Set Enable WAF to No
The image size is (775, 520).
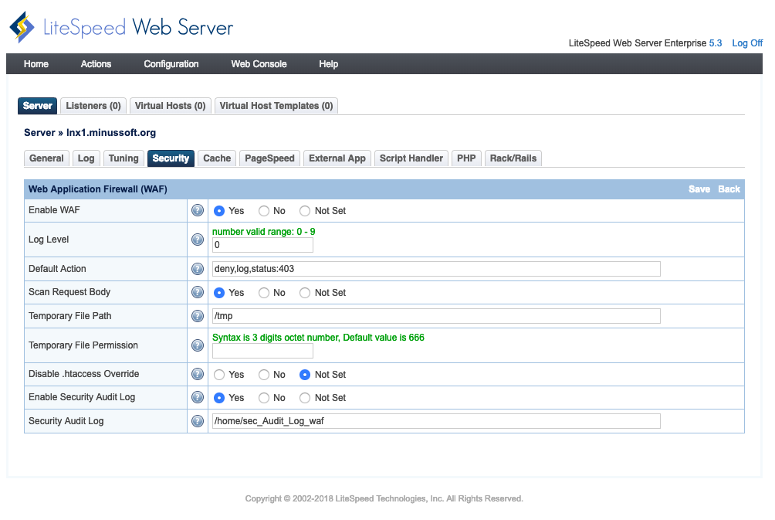264,211
